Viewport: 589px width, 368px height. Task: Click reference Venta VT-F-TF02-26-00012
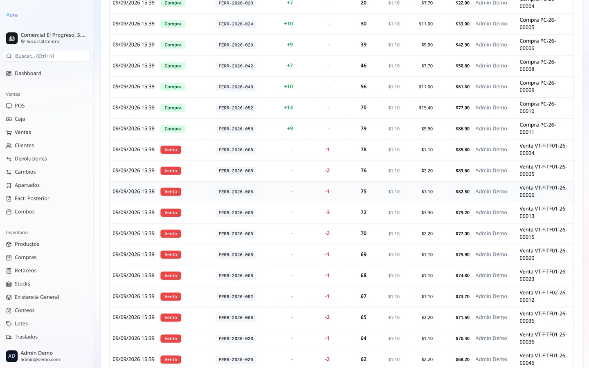click(543, 296)
